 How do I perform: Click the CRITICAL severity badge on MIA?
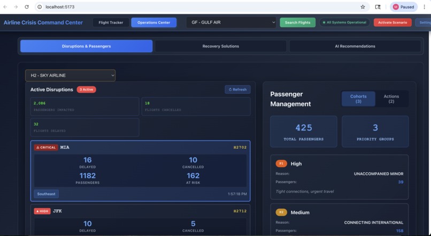(46, 147)
